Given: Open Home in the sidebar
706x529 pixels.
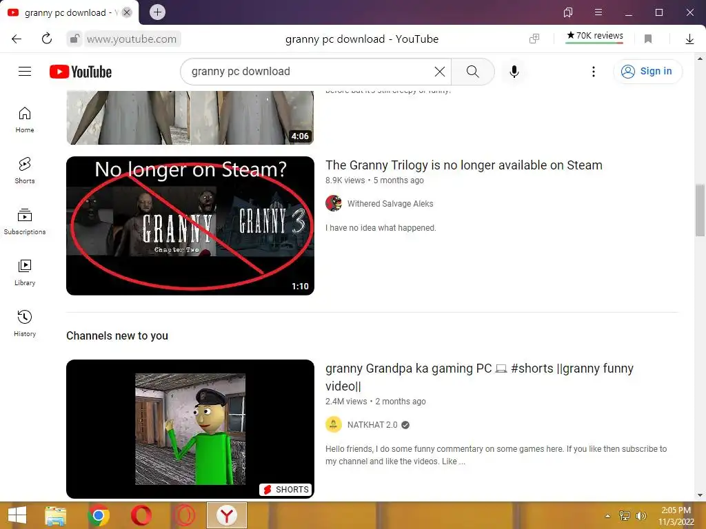Looking at the screenshot, I should (25, 120).
